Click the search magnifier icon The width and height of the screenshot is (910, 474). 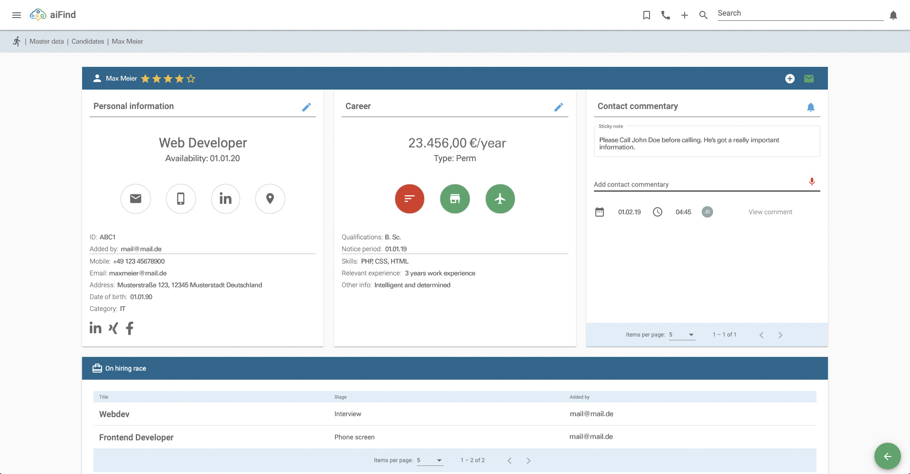point(704,15)
